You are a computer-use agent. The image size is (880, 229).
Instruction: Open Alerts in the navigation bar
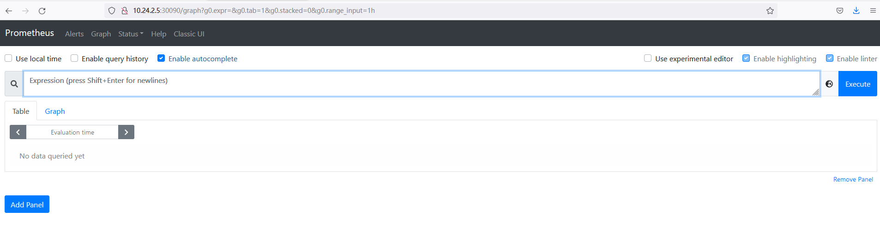click(74, 34)
